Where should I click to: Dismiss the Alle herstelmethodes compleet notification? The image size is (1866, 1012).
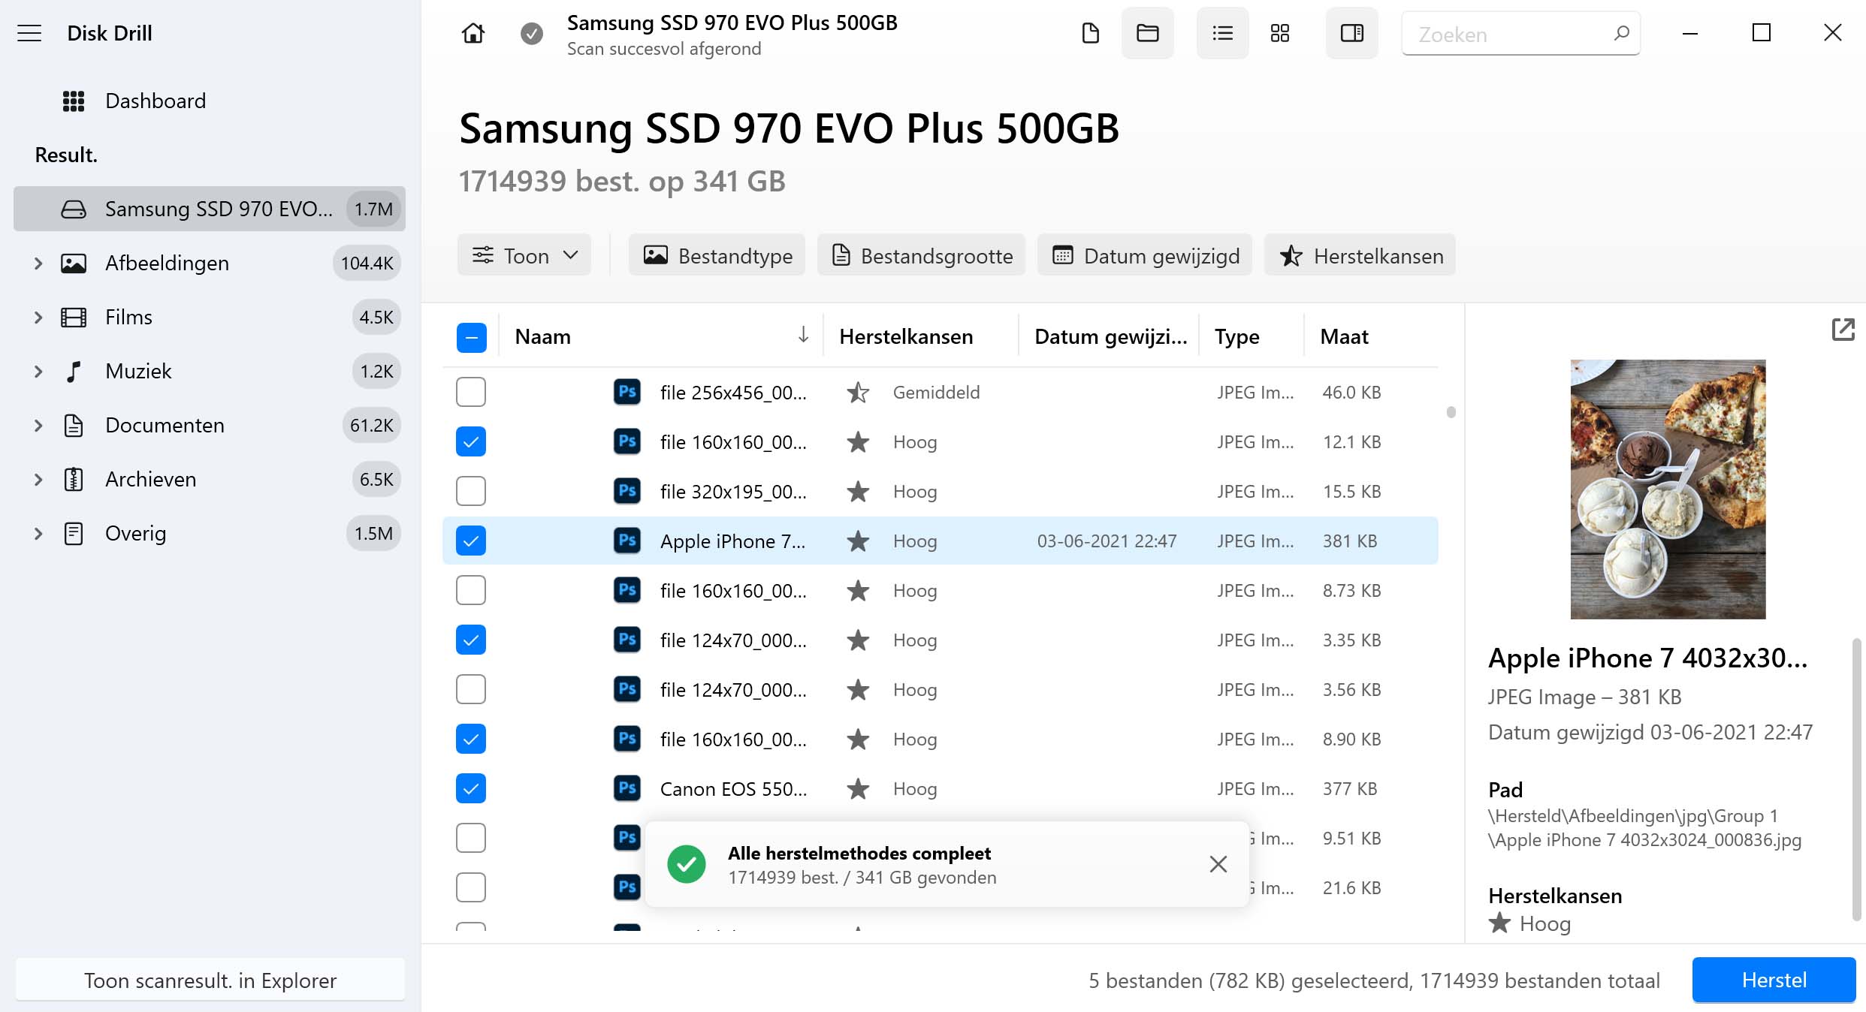pyautogui.click(x=1218, y=864)
